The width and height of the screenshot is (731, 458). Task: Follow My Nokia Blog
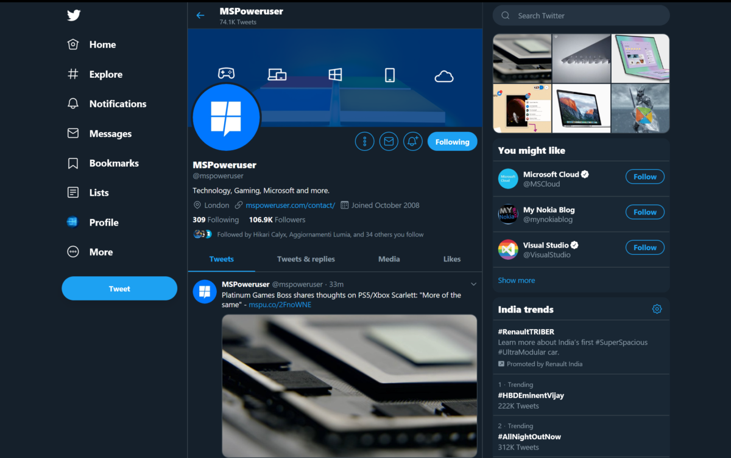coord(644,212)
